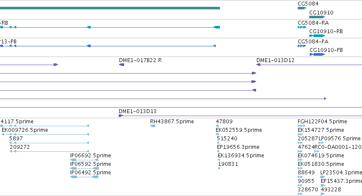Open the DME1-013D13 feature label
This screenshot has width=362, height=196.
tap(137, 111)
